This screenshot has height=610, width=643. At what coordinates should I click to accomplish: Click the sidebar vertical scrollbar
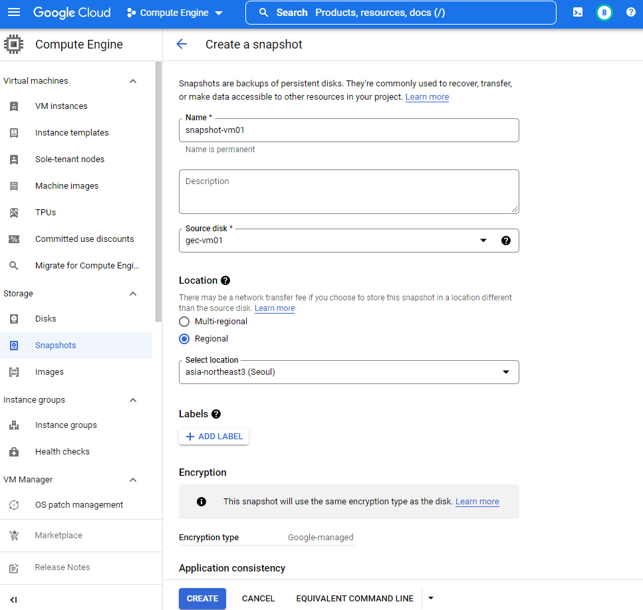159,192
